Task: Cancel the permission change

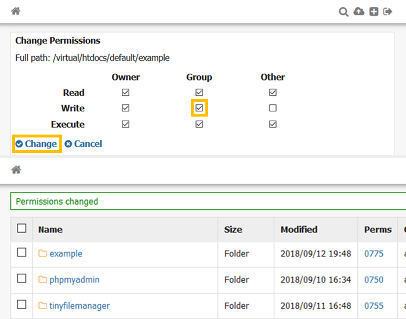Action: [x=83, y=144]
